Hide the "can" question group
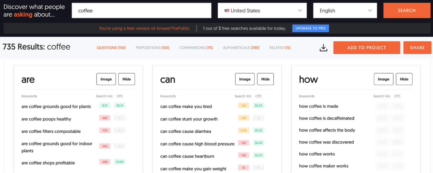This screenshot has width=433, height=173. coord(265,79)
